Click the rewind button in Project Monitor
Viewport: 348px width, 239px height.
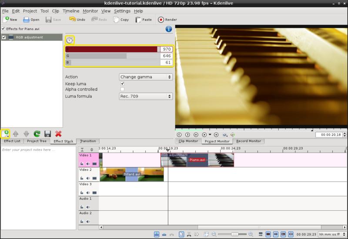coord(196,135)
